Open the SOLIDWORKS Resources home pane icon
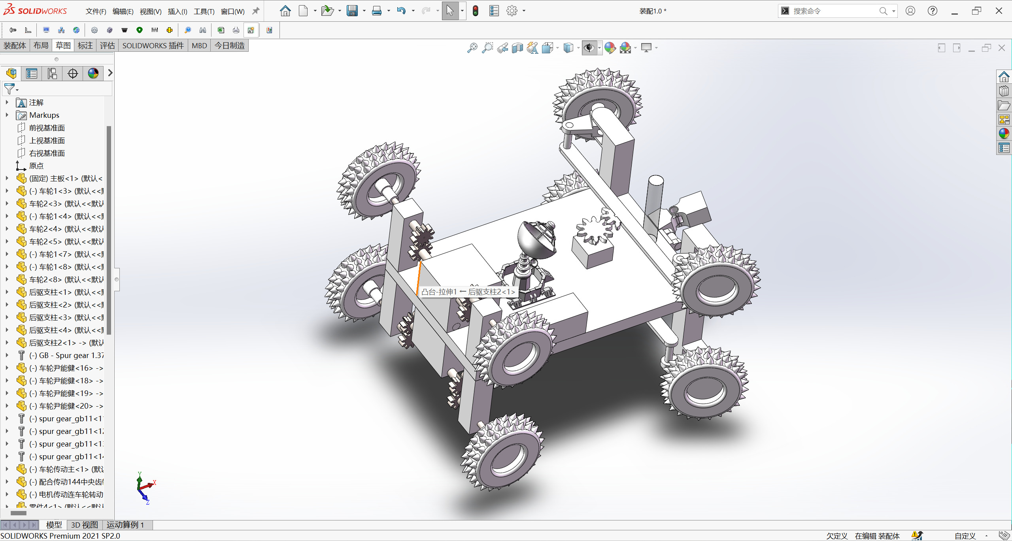The height and width of the screenshot is (541, 1012). coord(1004,77)
